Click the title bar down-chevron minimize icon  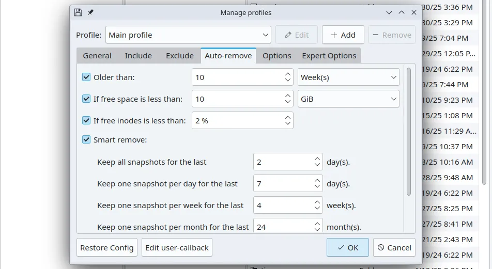(x=389, y=12)
